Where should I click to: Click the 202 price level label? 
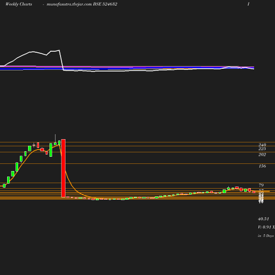(x=262, y=155)
